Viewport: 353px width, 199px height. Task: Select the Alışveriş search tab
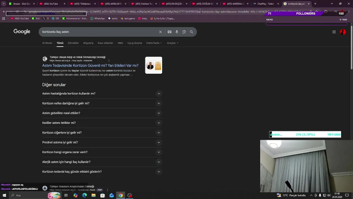(x=88, y=43)
